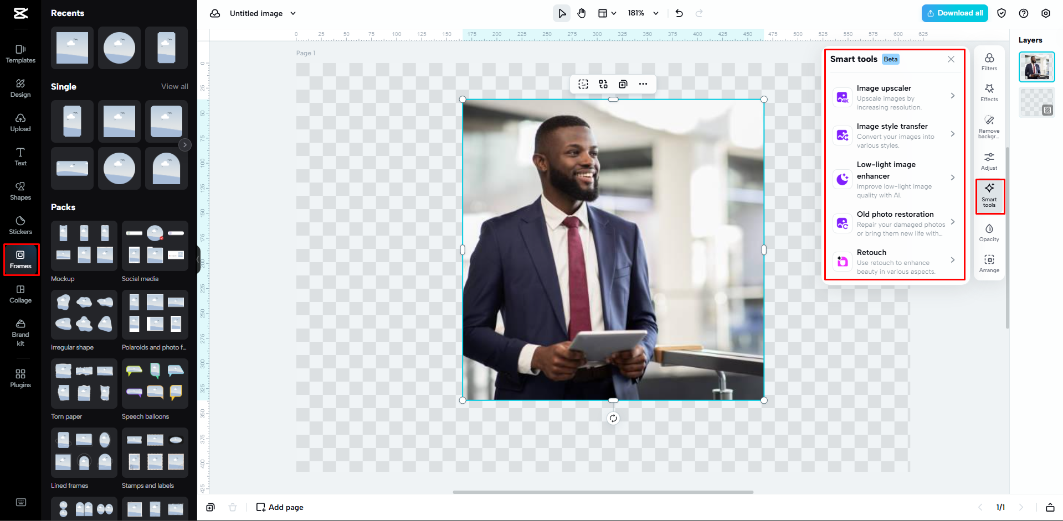The width and height of the screenshot is (1063, 521).
Task: Switch to the Templates sidebar tab
Action: (20, 53)
